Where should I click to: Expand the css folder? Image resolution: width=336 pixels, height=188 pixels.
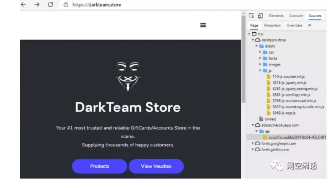pyautogui.click(x=260, y=52)
